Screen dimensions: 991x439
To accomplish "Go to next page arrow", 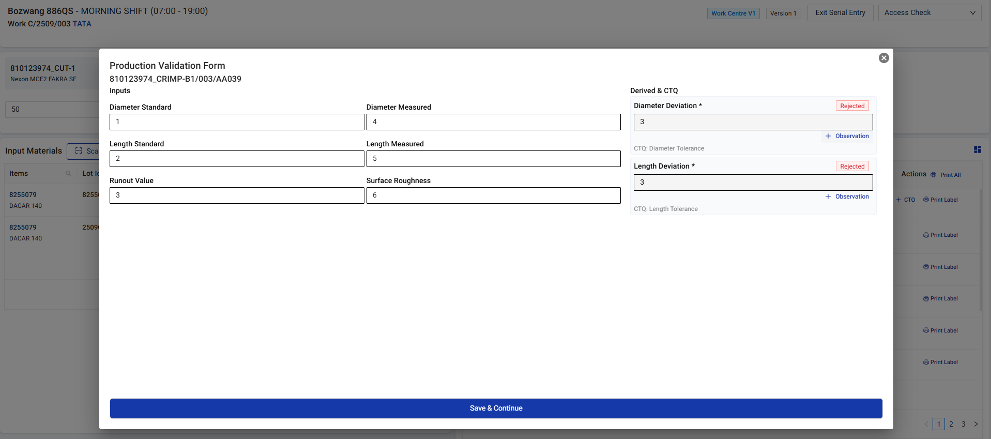I will point(975,424).
